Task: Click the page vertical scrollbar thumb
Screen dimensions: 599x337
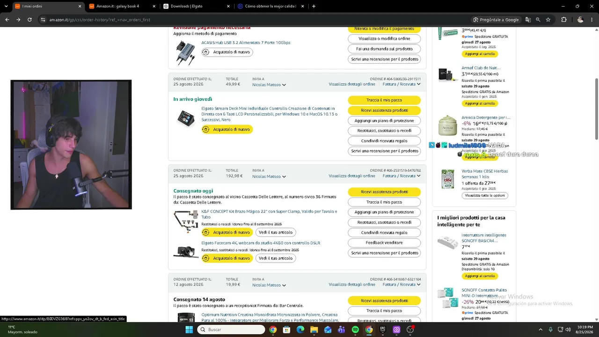Action: pos(596,109)
